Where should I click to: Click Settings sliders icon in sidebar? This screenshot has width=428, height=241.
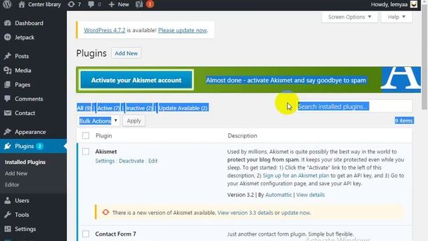pyautogui.click(x=7, y=229)
